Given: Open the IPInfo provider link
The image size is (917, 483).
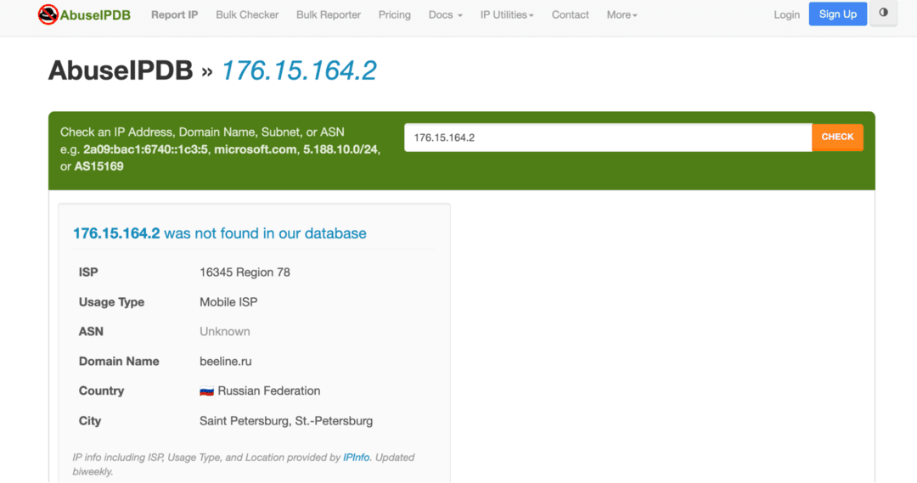Looking at the screenshot, I should click(x=356, y=458).
